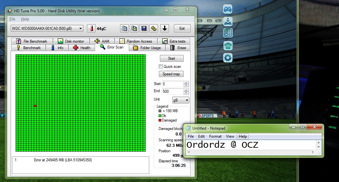Image resolution: width=339 pixels, height=182 pixels.
Task: Open Notepad Format menu
Action: tap(215, 136)
